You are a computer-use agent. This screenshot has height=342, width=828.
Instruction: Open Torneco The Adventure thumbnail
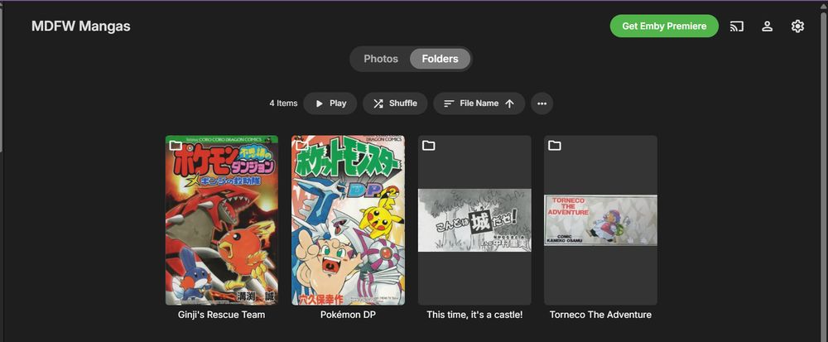(601, 220)
